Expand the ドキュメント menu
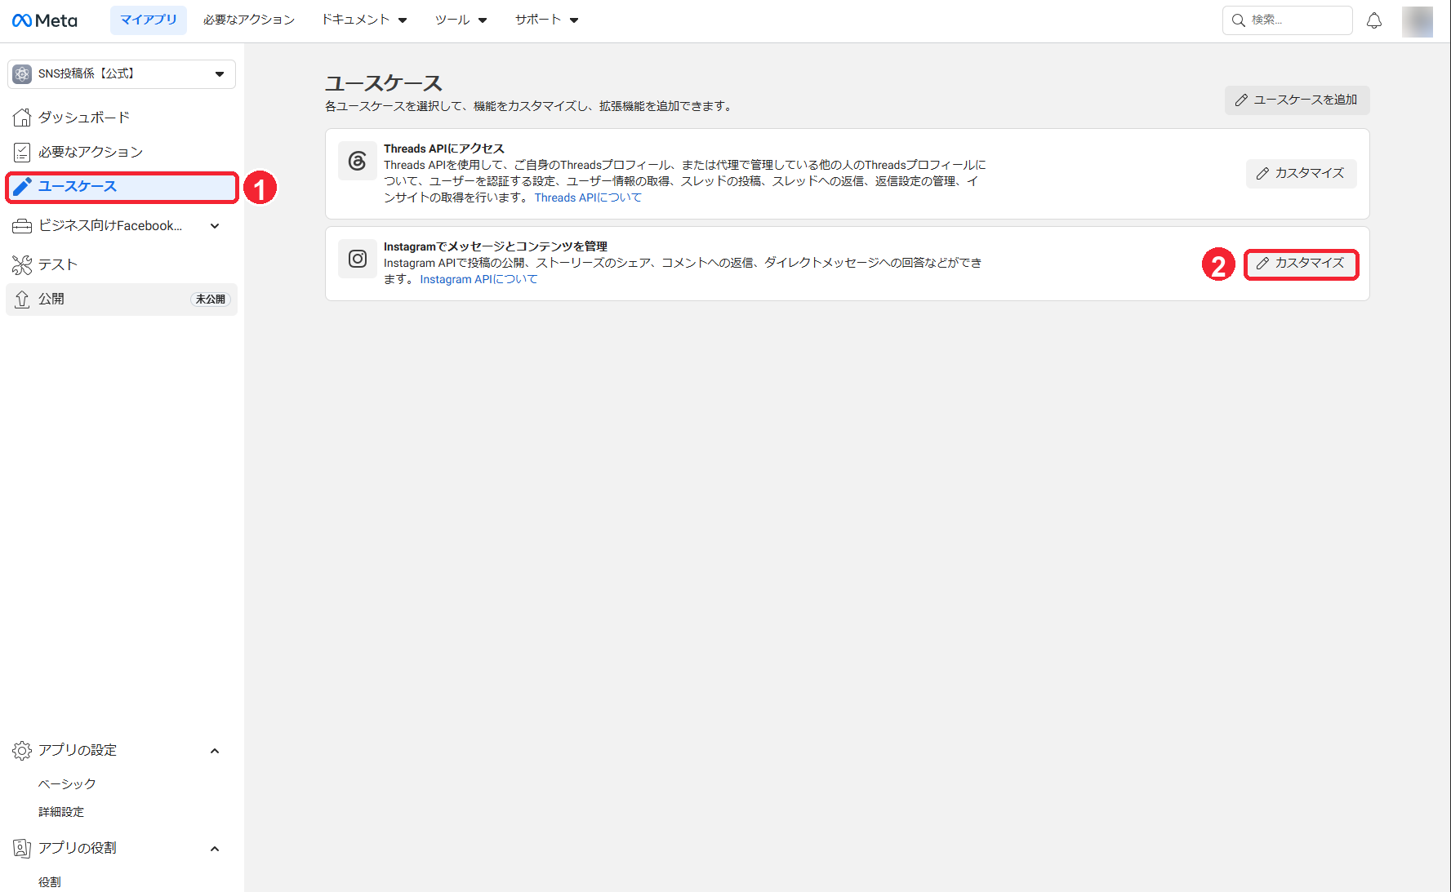 coord(364,20)
